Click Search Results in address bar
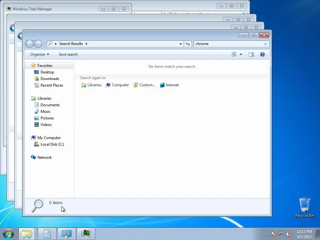The height and width of the screenshot is (240, 320). [71, 44]
